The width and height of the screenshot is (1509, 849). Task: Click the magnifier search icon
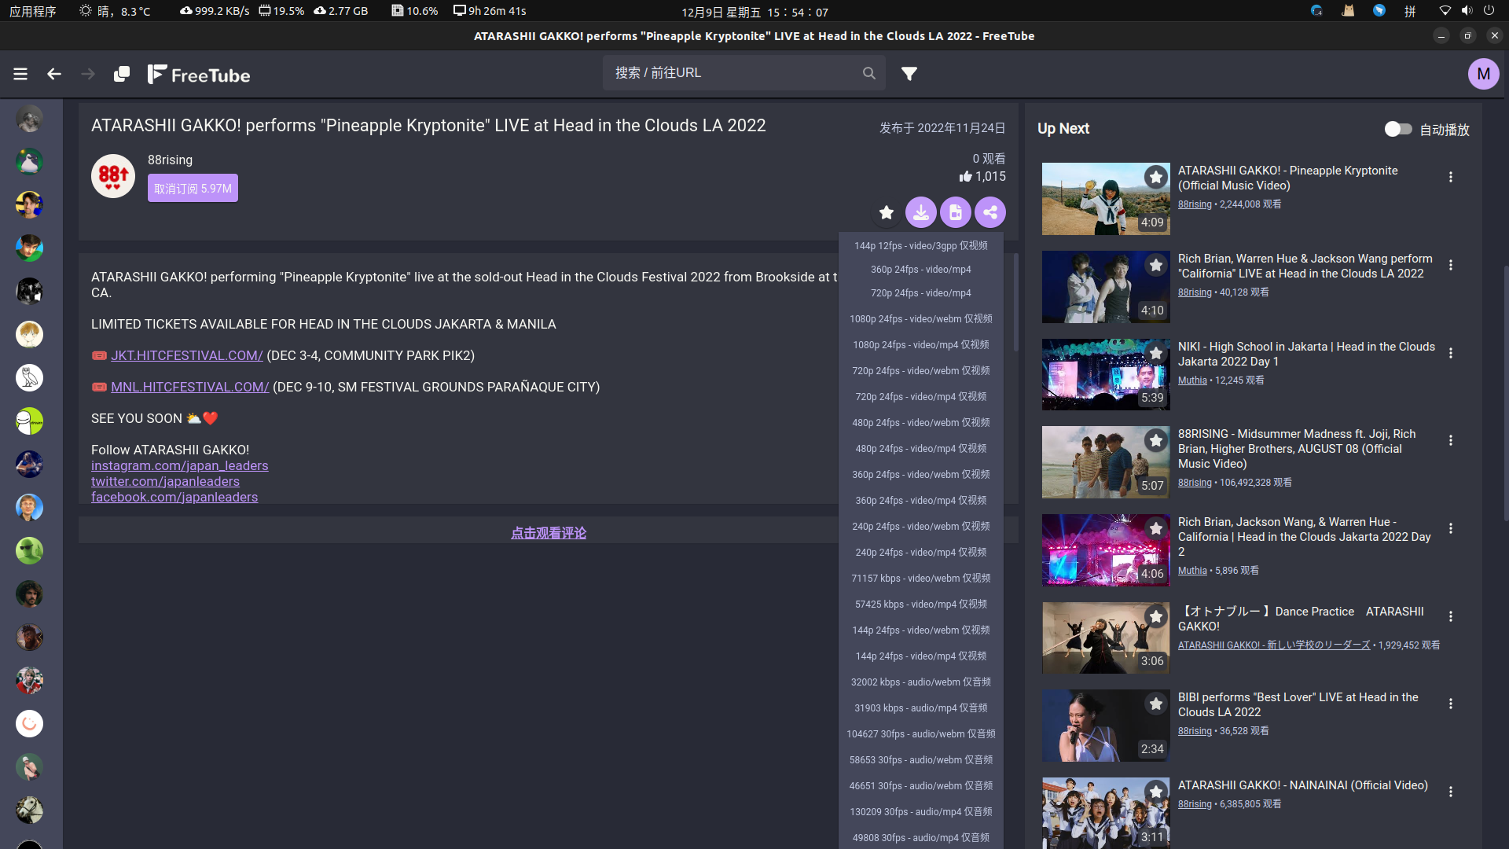pos(868,73)
